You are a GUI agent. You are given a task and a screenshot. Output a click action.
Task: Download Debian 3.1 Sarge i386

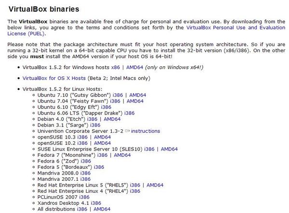click(95, 125)
